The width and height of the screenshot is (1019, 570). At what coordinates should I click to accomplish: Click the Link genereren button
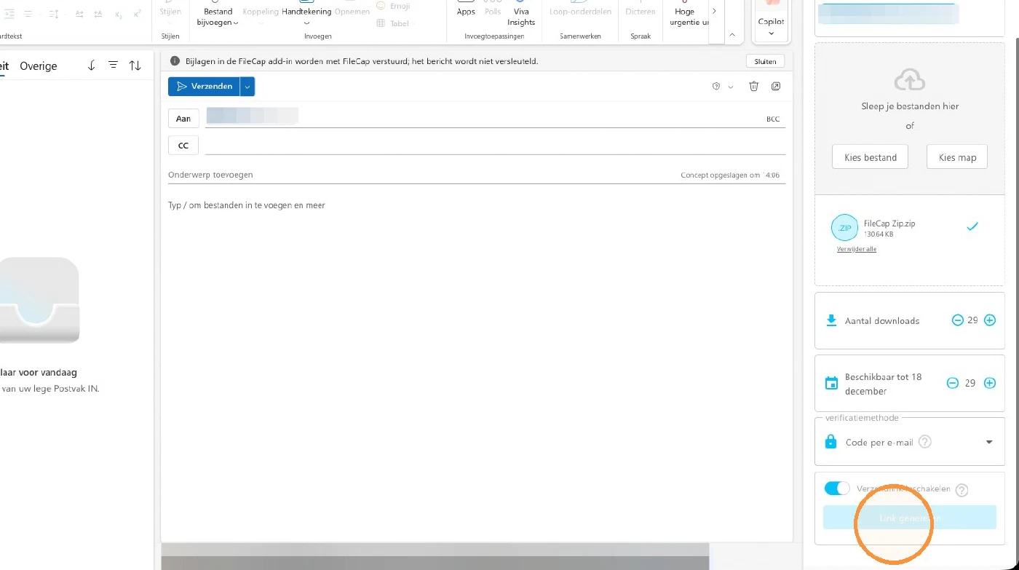pos(910,518)
